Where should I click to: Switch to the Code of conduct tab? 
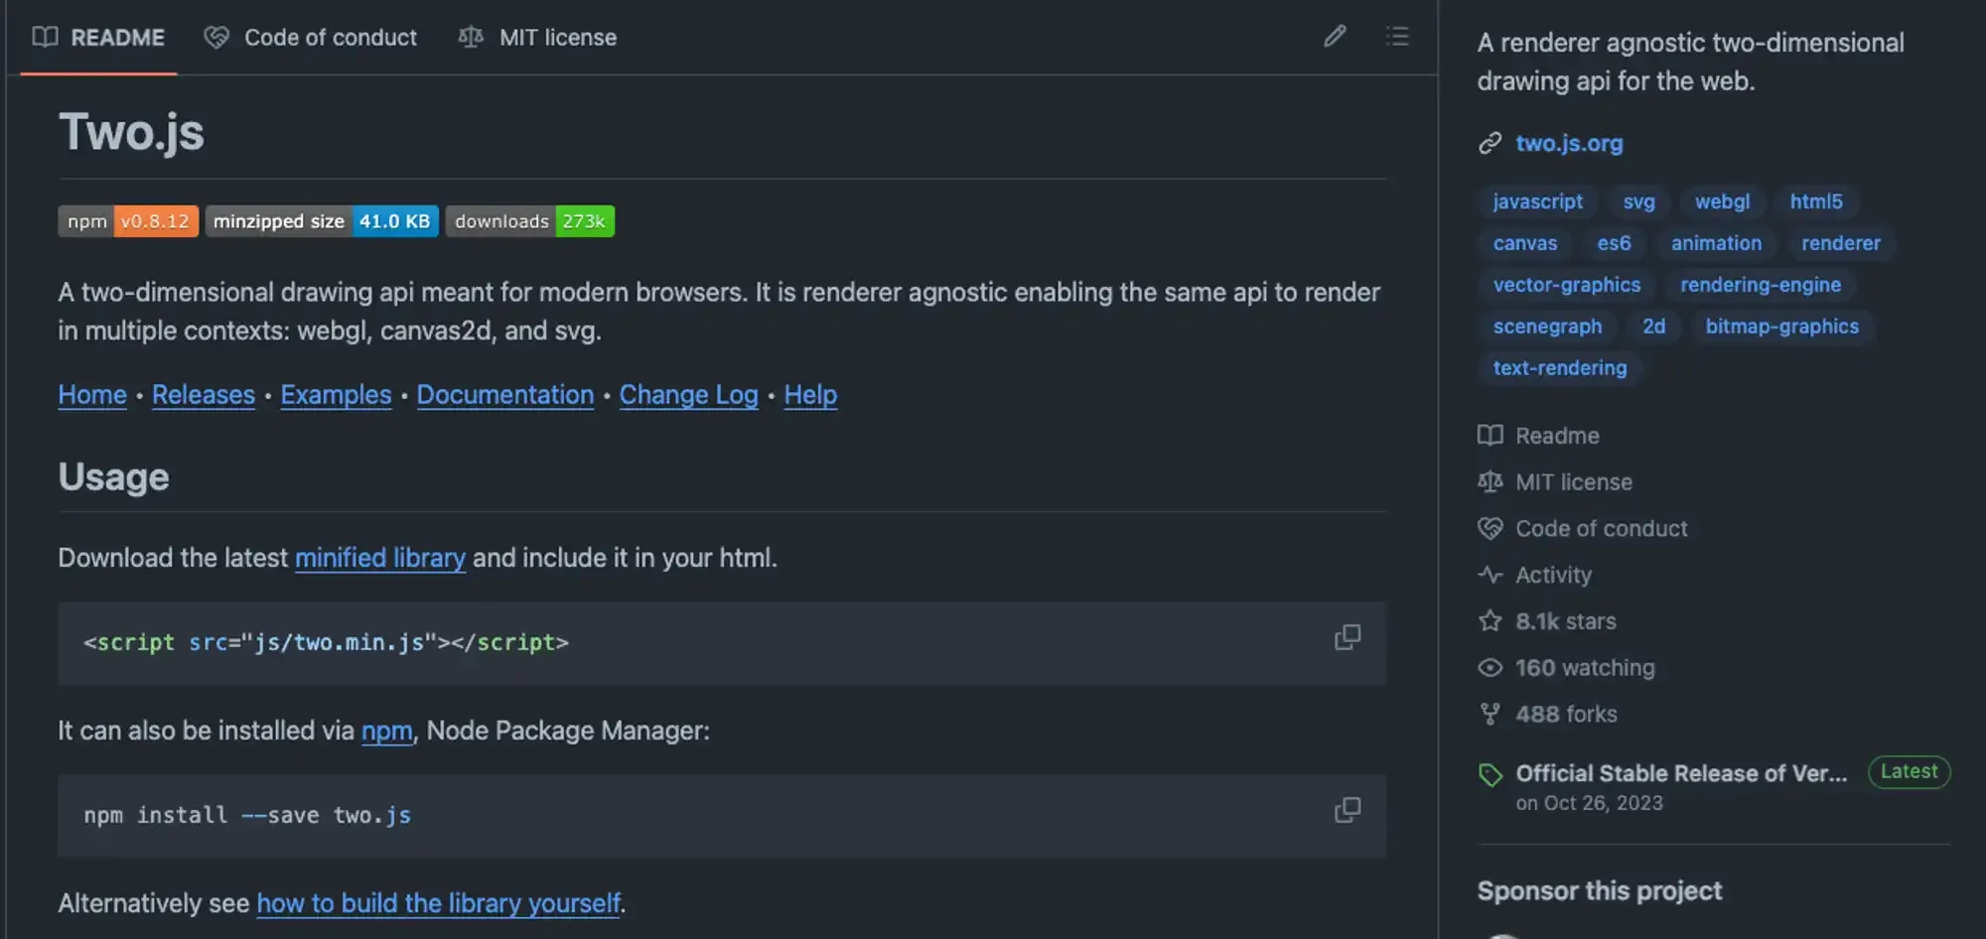click(311, 38)
